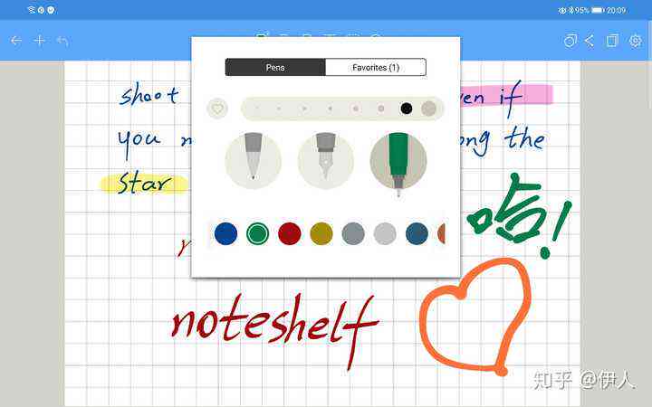The image size is (652, 407).
Task: Tap the 20:09 clock
Action: 617,10
